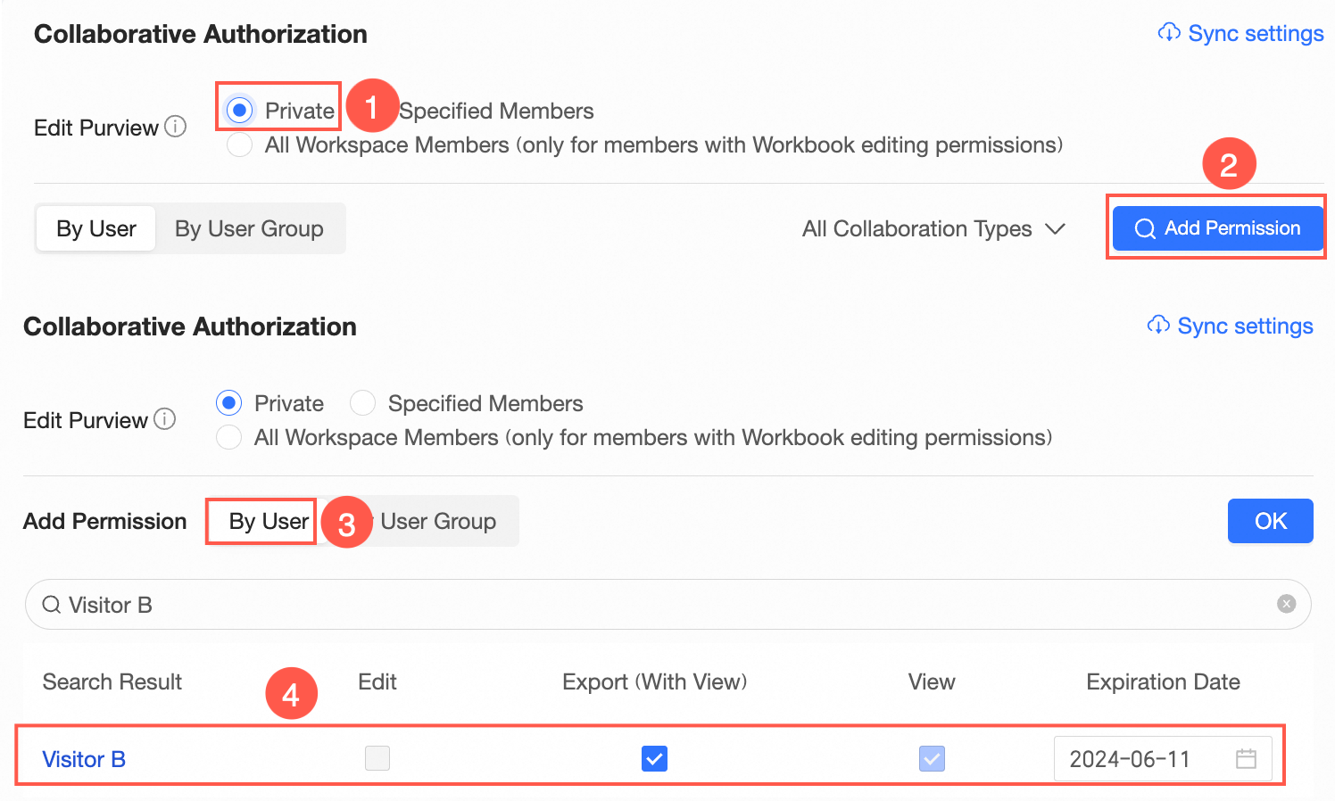Open the Visitor B search result link
The height and width of the screenshot is (801, 1335).
tap(84, 759)
